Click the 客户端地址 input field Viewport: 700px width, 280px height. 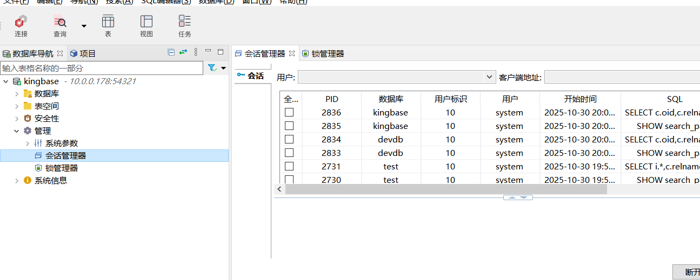point(622,77)
